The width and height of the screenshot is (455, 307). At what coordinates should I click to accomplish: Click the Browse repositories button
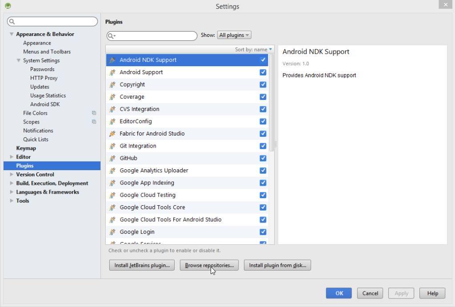click(x=209, y=265)
